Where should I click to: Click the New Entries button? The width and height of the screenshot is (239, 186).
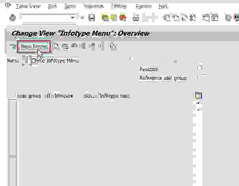click(x=34, y=46)
